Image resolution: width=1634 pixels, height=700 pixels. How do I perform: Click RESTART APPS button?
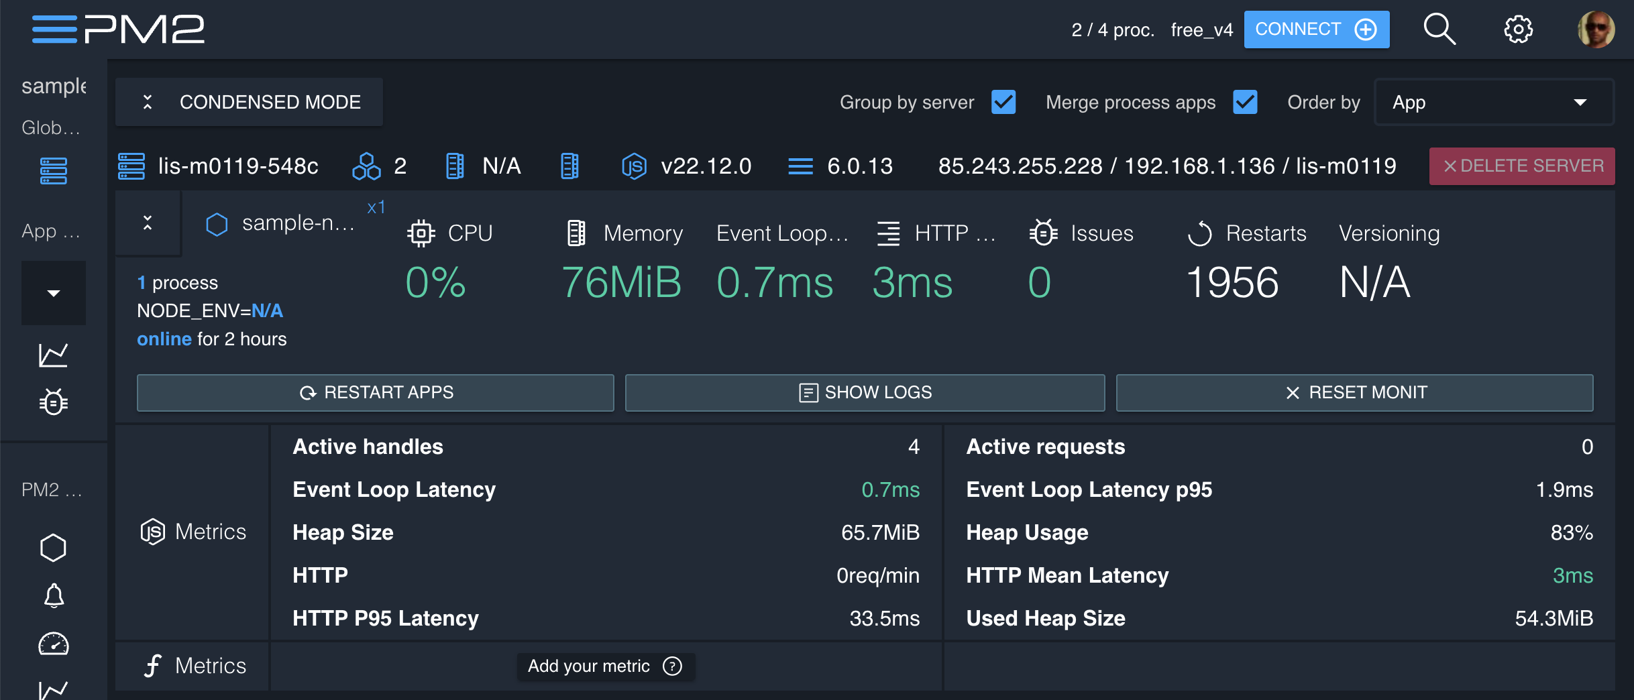tap(376, 393)
